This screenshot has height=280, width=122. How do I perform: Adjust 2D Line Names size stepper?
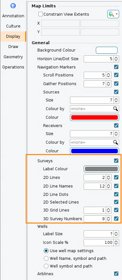click(x=108, y=186)
